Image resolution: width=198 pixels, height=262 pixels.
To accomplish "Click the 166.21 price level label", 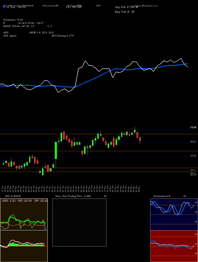I will (193, 142).
